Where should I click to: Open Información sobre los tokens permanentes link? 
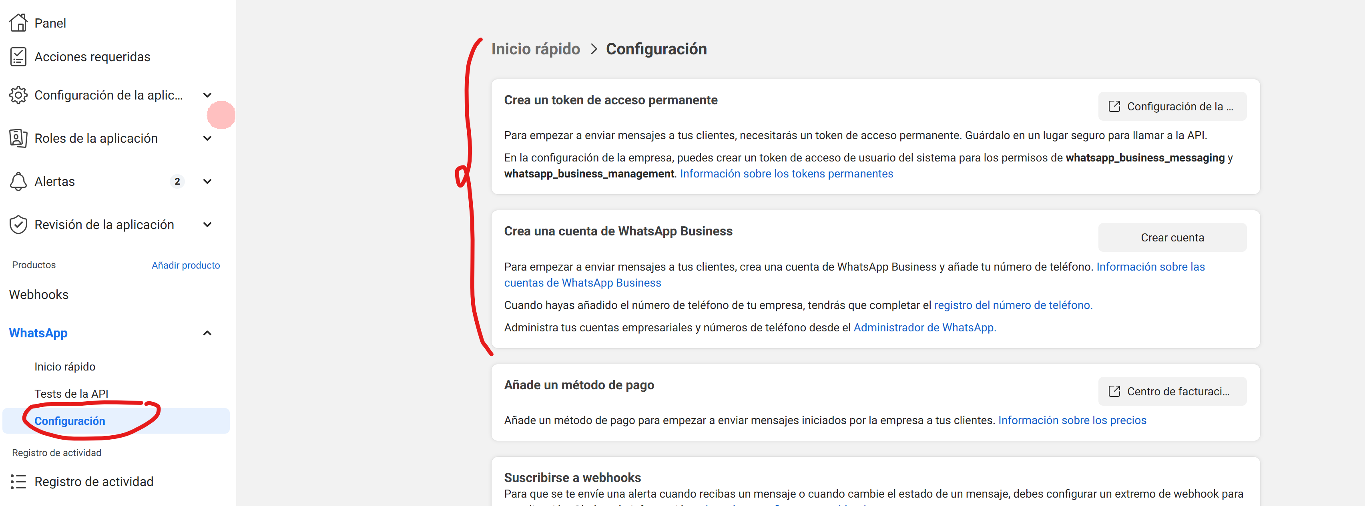point(786,173)
